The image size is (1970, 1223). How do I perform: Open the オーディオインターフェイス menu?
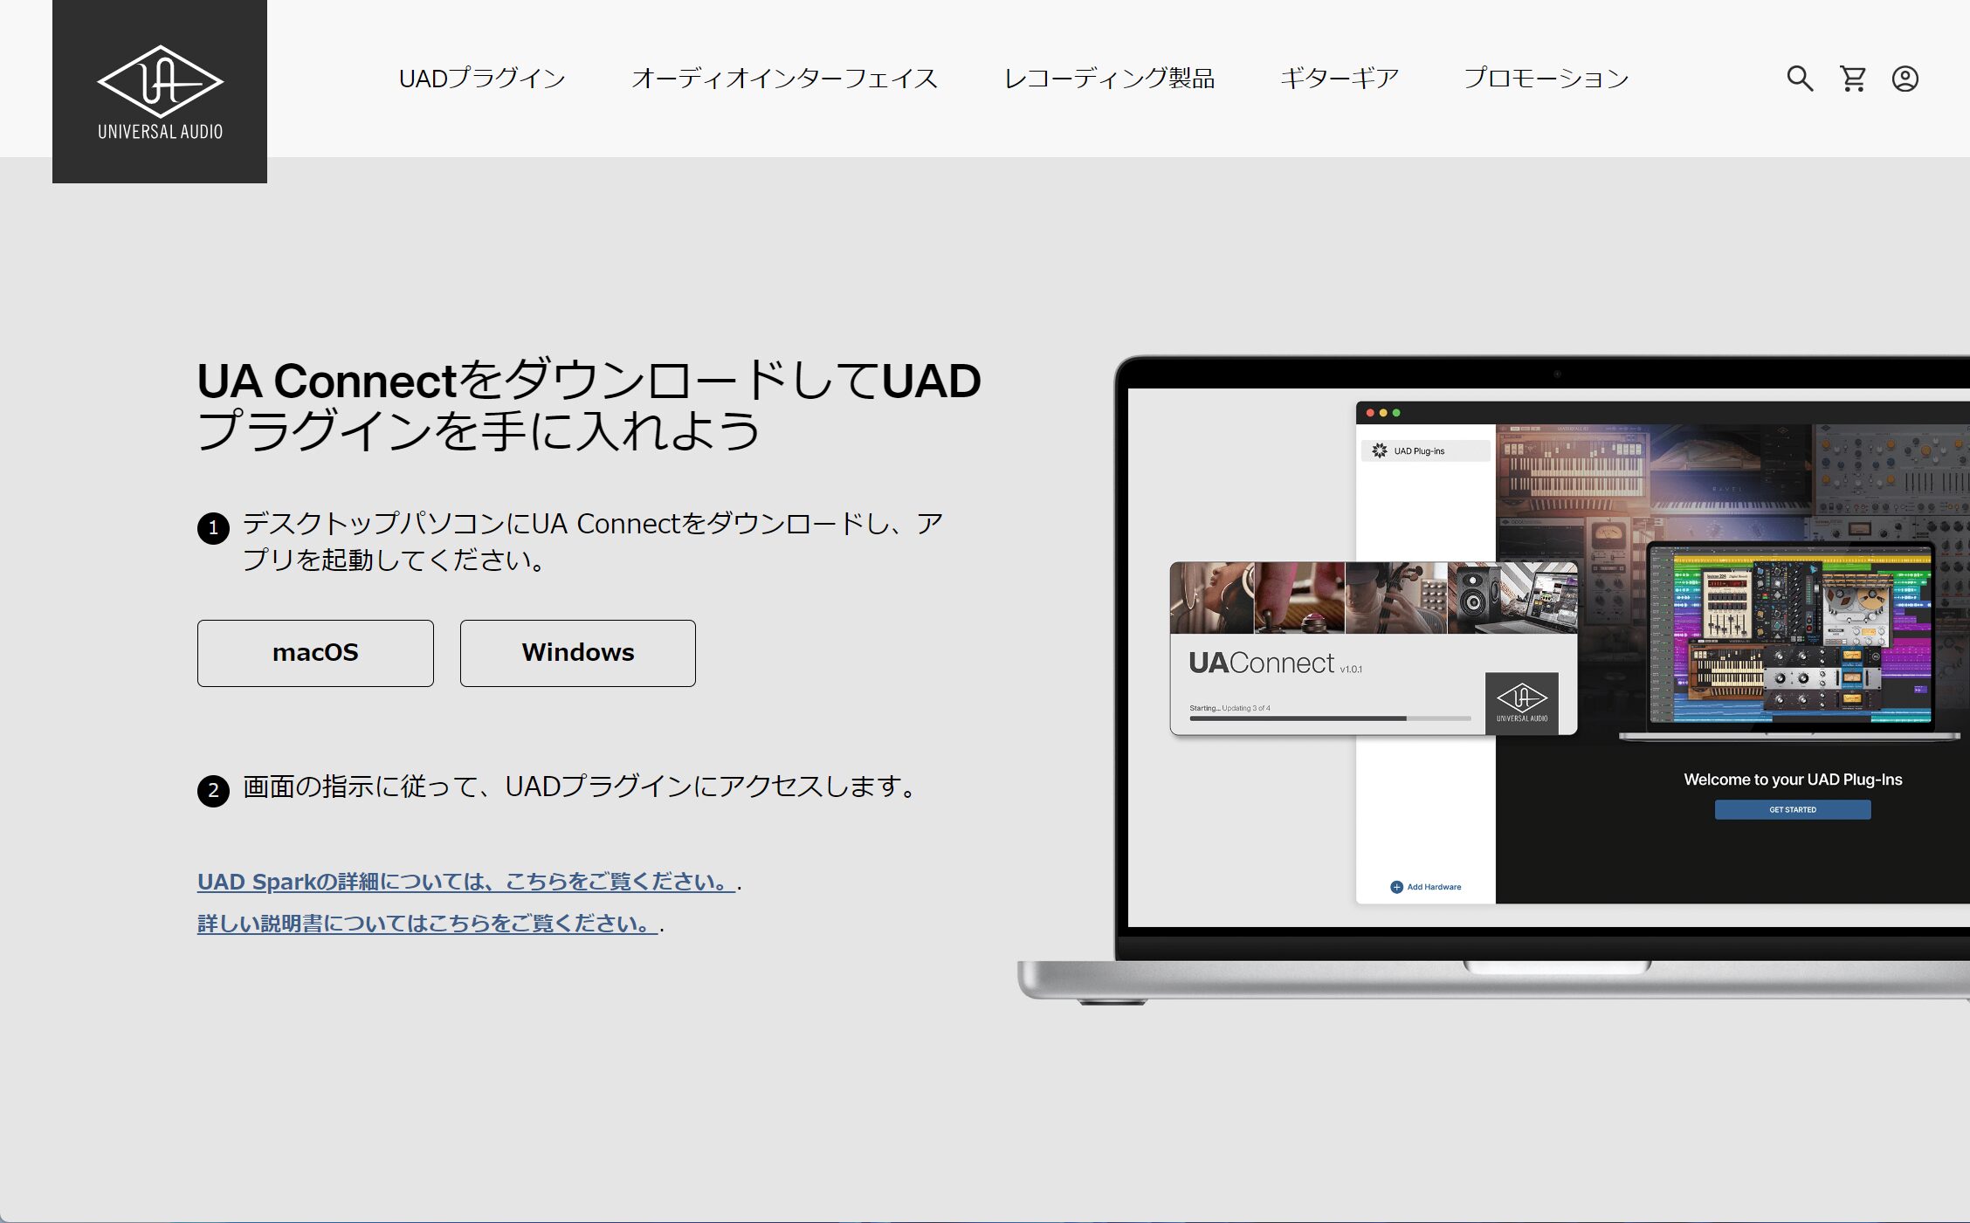[784, 79]
